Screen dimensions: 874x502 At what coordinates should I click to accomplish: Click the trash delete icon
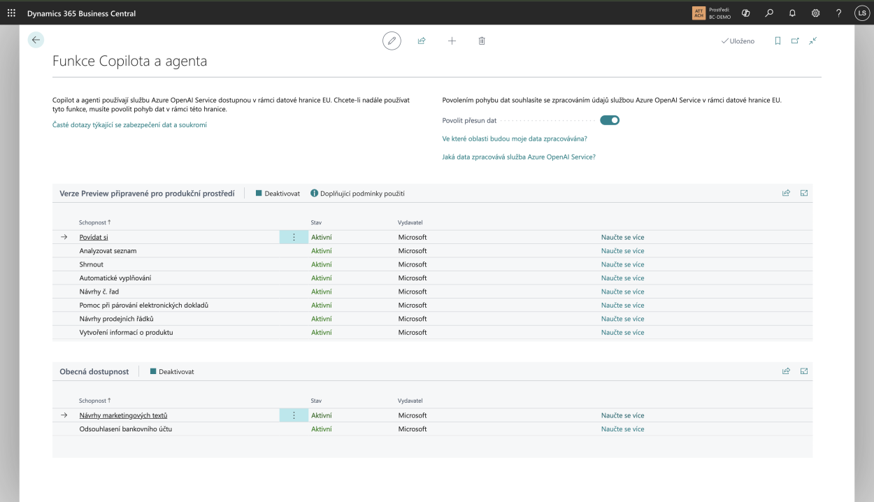click(482, 41)
